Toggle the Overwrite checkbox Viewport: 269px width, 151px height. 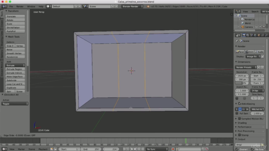(x=237, y=149)
